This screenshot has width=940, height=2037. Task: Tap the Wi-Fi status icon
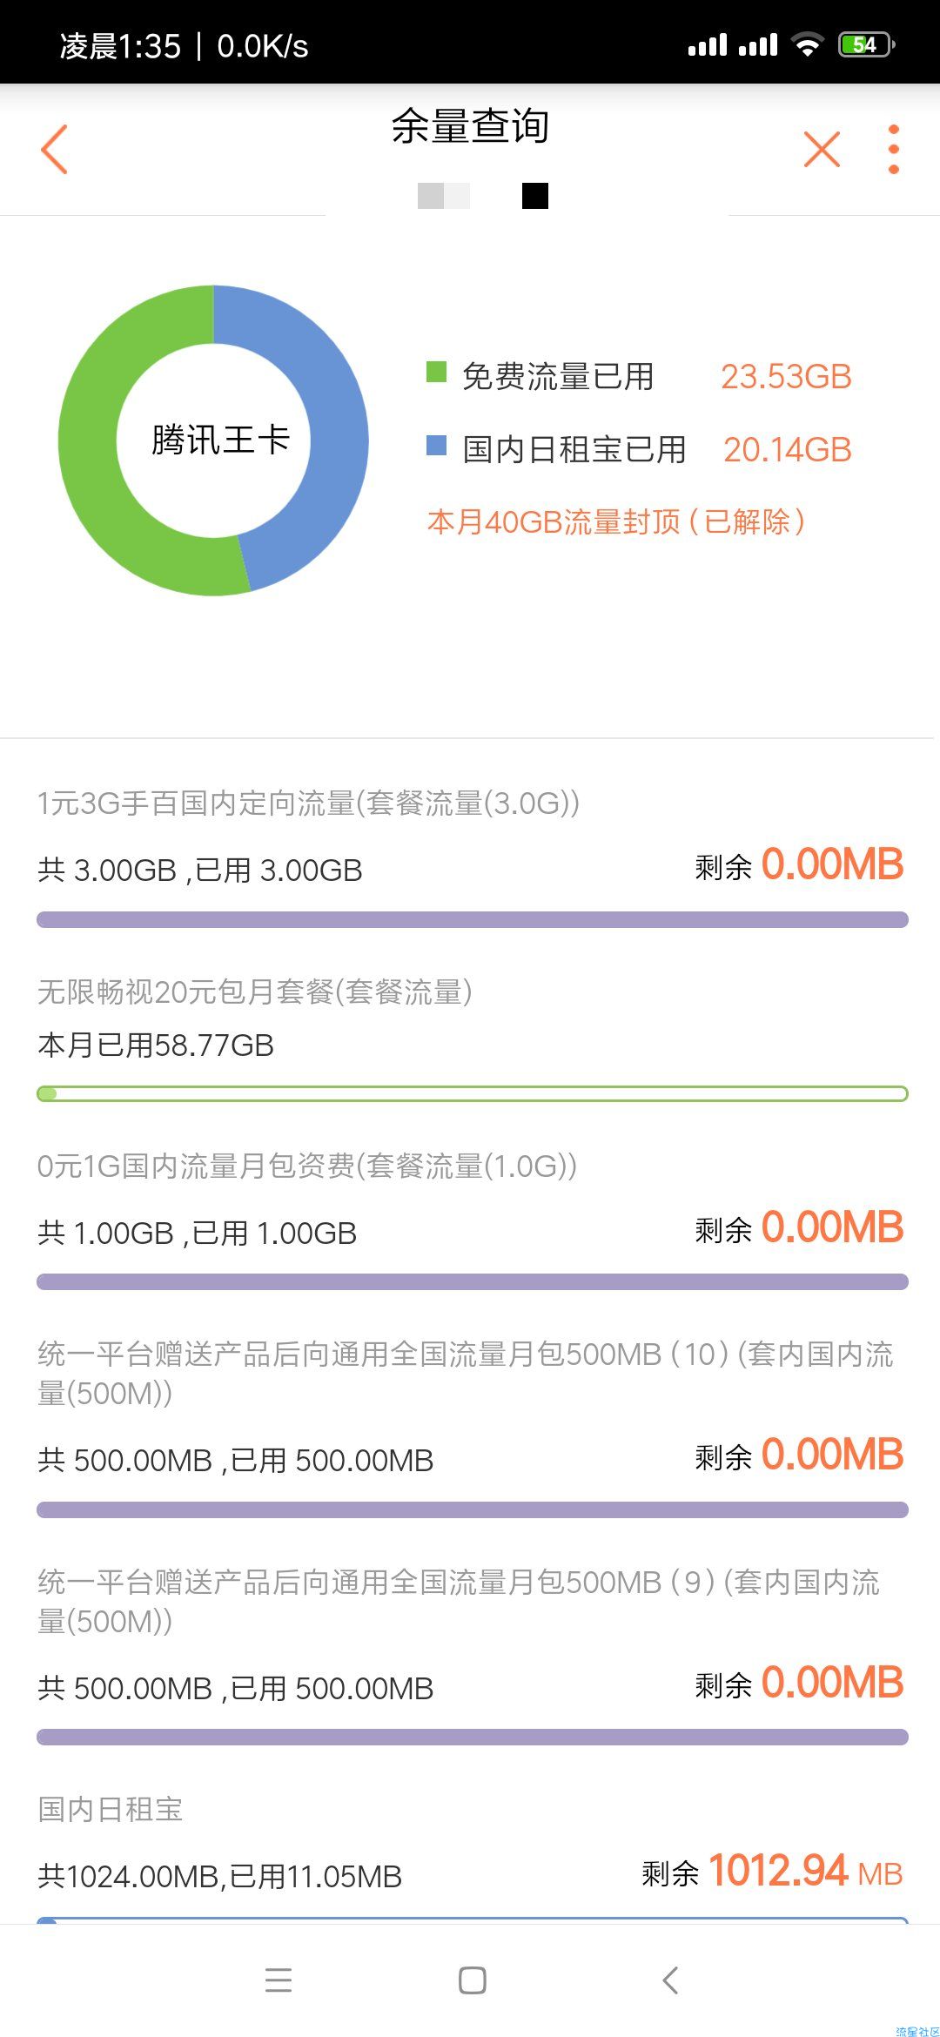808,44
